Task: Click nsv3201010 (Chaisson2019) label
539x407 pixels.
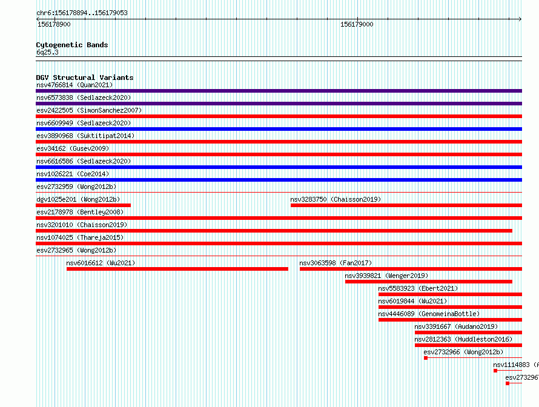Action: click(82, 225)
